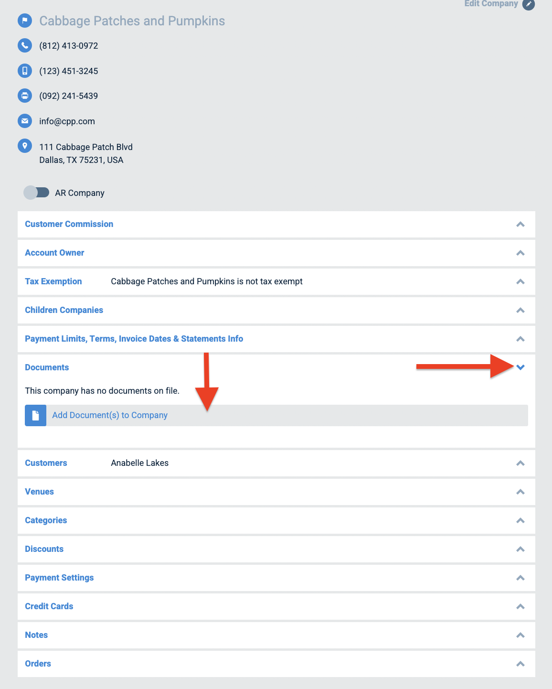
Task: Click address 111 Cabbage Patch Blvd
Action: tap(86, 147)
